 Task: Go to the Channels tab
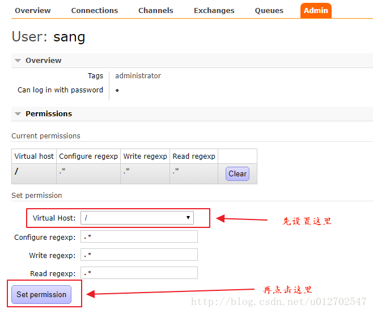pos(156,10)
